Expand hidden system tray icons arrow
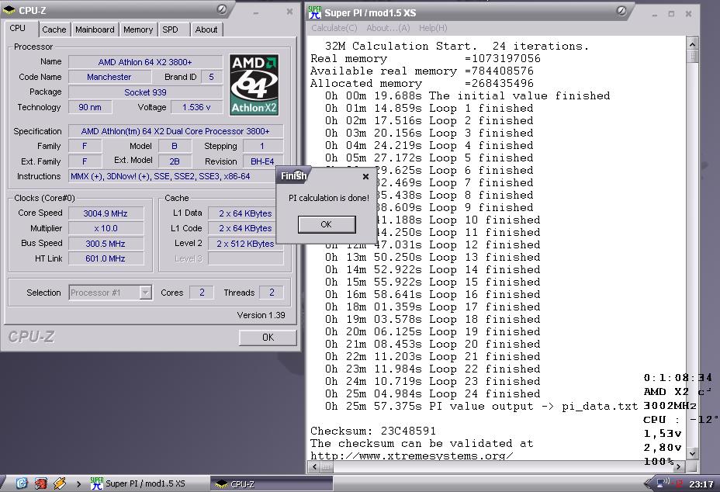720x492 pixels. pos(648,483)
